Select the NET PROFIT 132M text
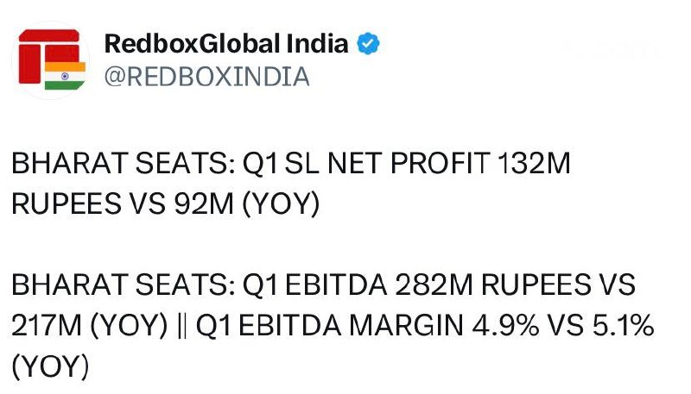 click(x=449, y=163)
